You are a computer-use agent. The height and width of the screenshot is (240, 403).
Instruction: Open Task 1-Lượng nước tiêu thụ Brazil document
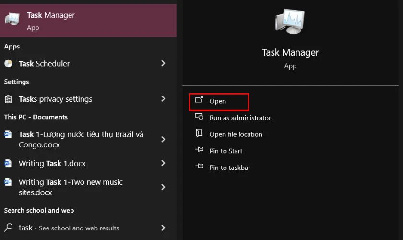[x=88, y=139]
